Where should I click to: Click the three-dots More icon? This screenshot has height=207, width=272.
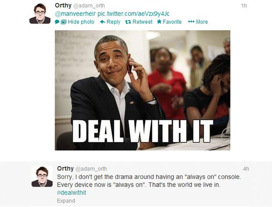point(191,21)
